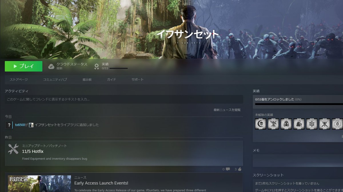Click 0/11 progress bar beside Play
The image size is (343, 192).
[x=118, y=68]
